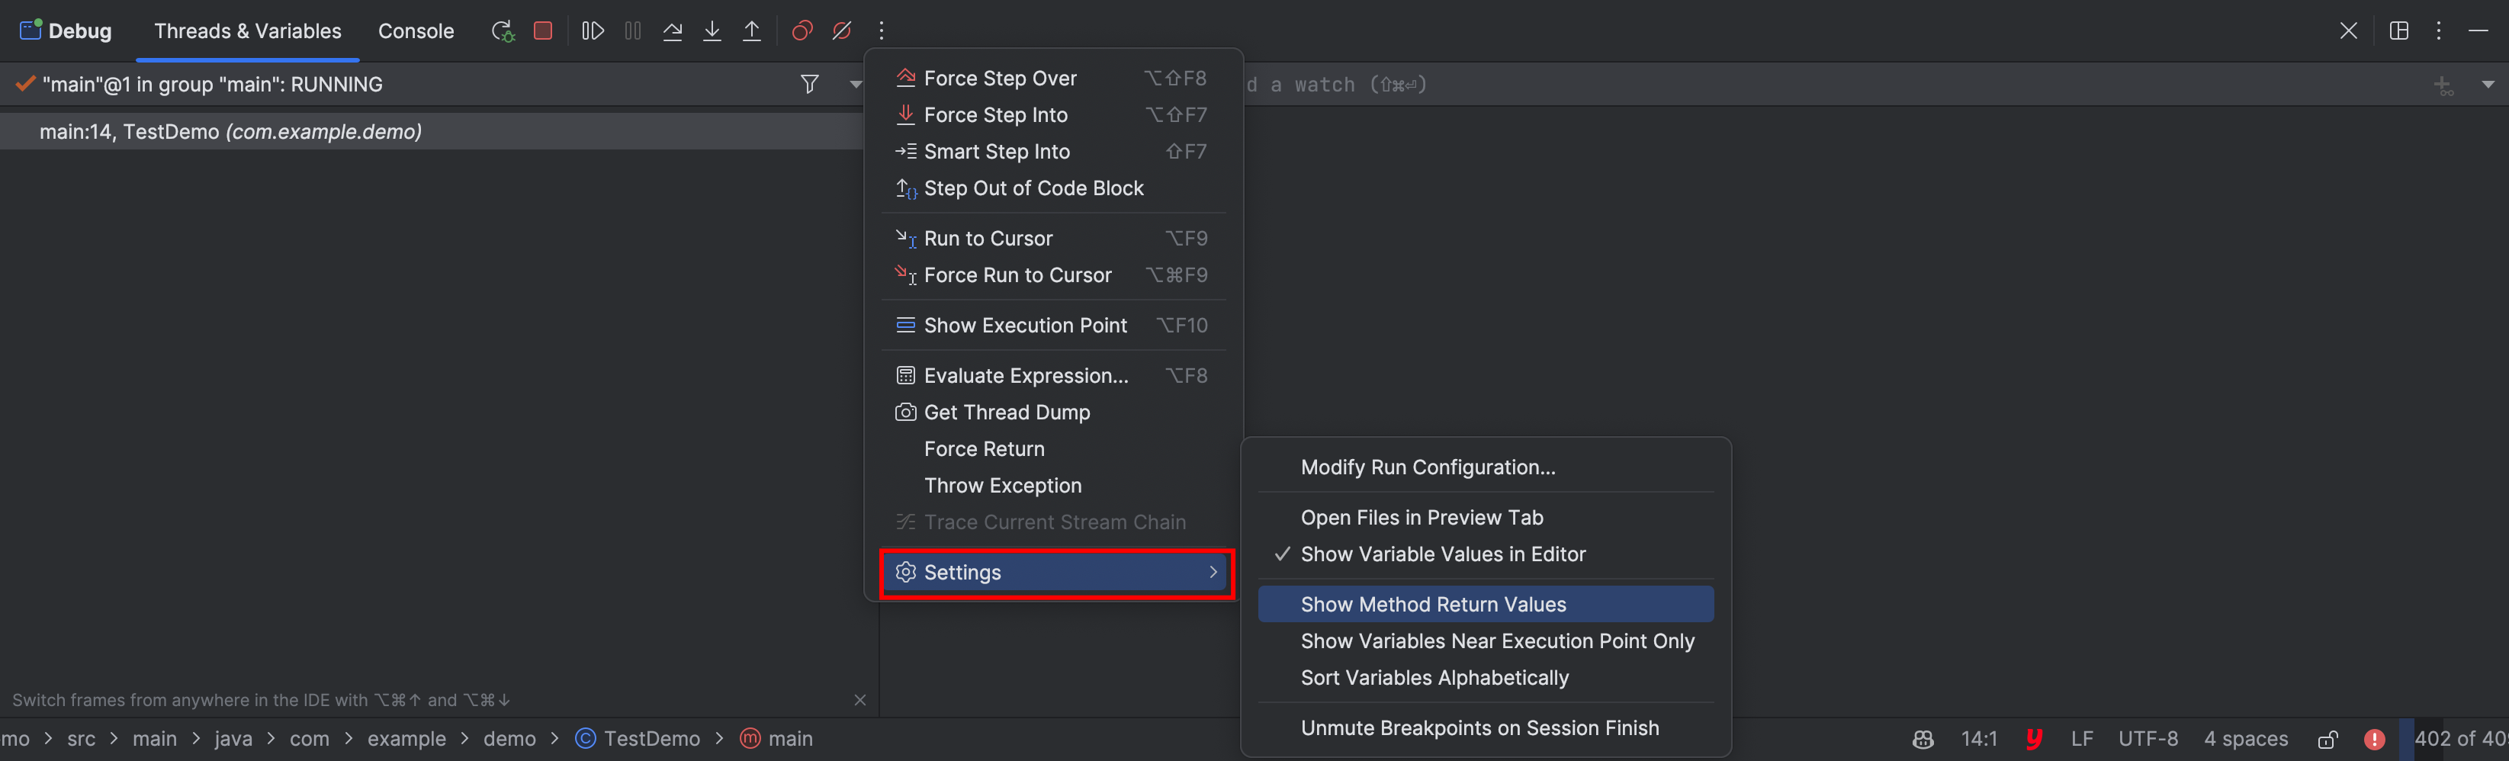Switch to the Console tab
Image resolution: width=2509 pixels, height=761 pixels.
click(x=416, y=31)
